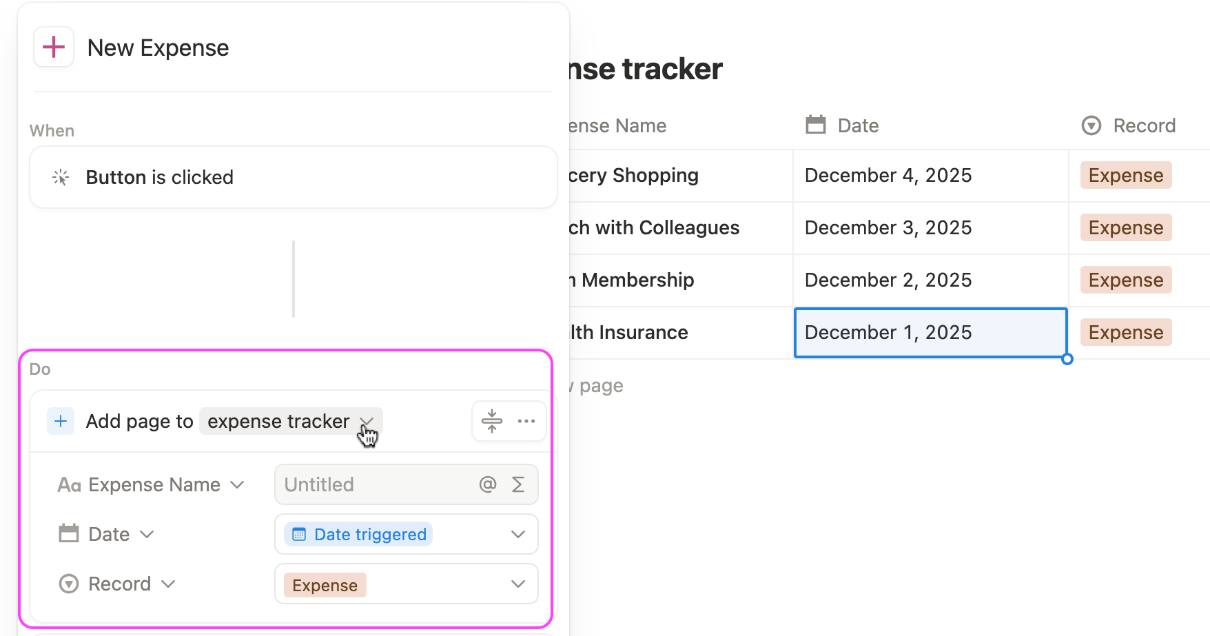The image size is (1210, 636).
Task: Click the select icon in Record column header
Action: [x=1091, y=125]
